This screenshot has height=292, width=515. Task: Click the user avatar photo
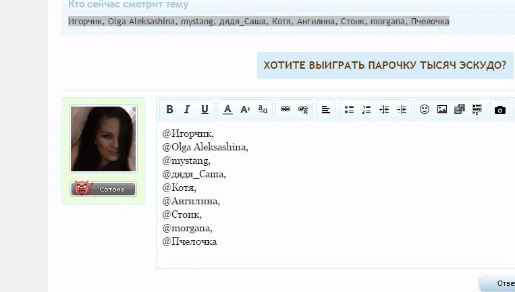103,139
